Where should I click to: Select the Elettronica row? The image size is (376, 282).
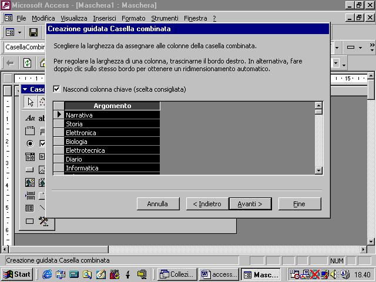112,133
